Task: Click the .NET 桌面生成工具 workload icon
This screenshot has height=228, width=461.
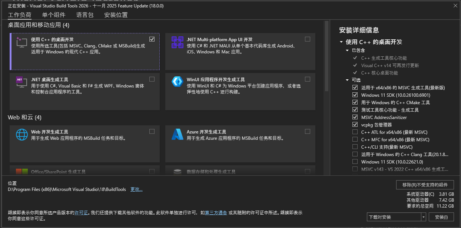Action: (x=22, y=82)
